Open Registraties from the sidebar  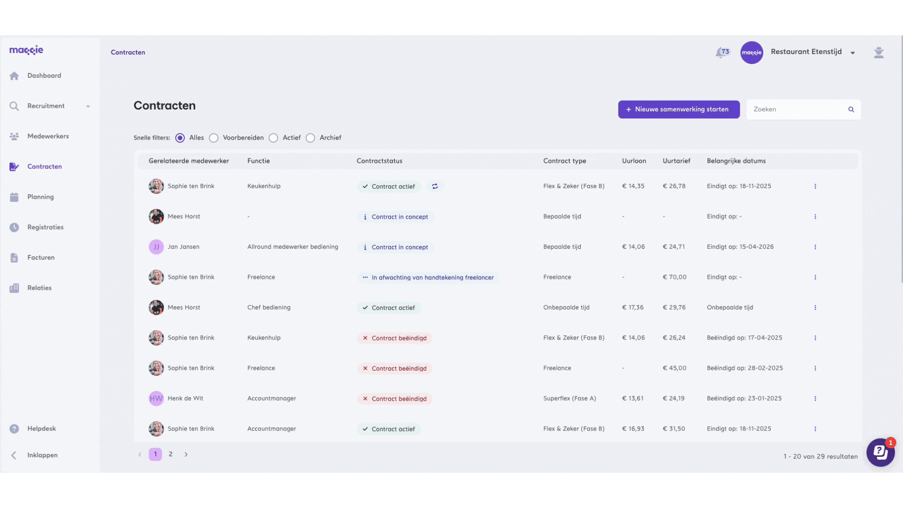click(45, 227)
